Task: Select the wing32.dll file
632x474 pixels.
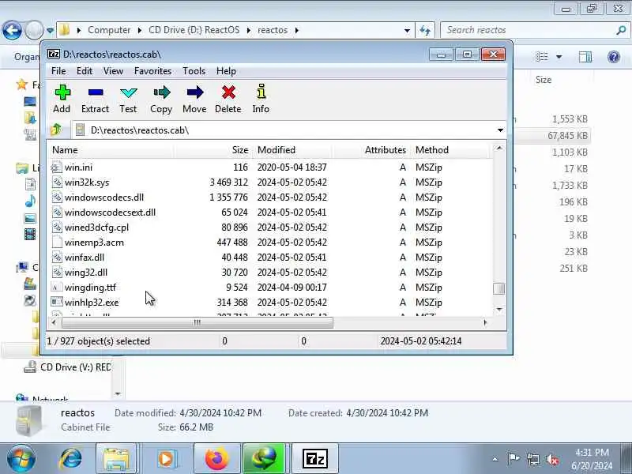Action: (x=270, y=273)
